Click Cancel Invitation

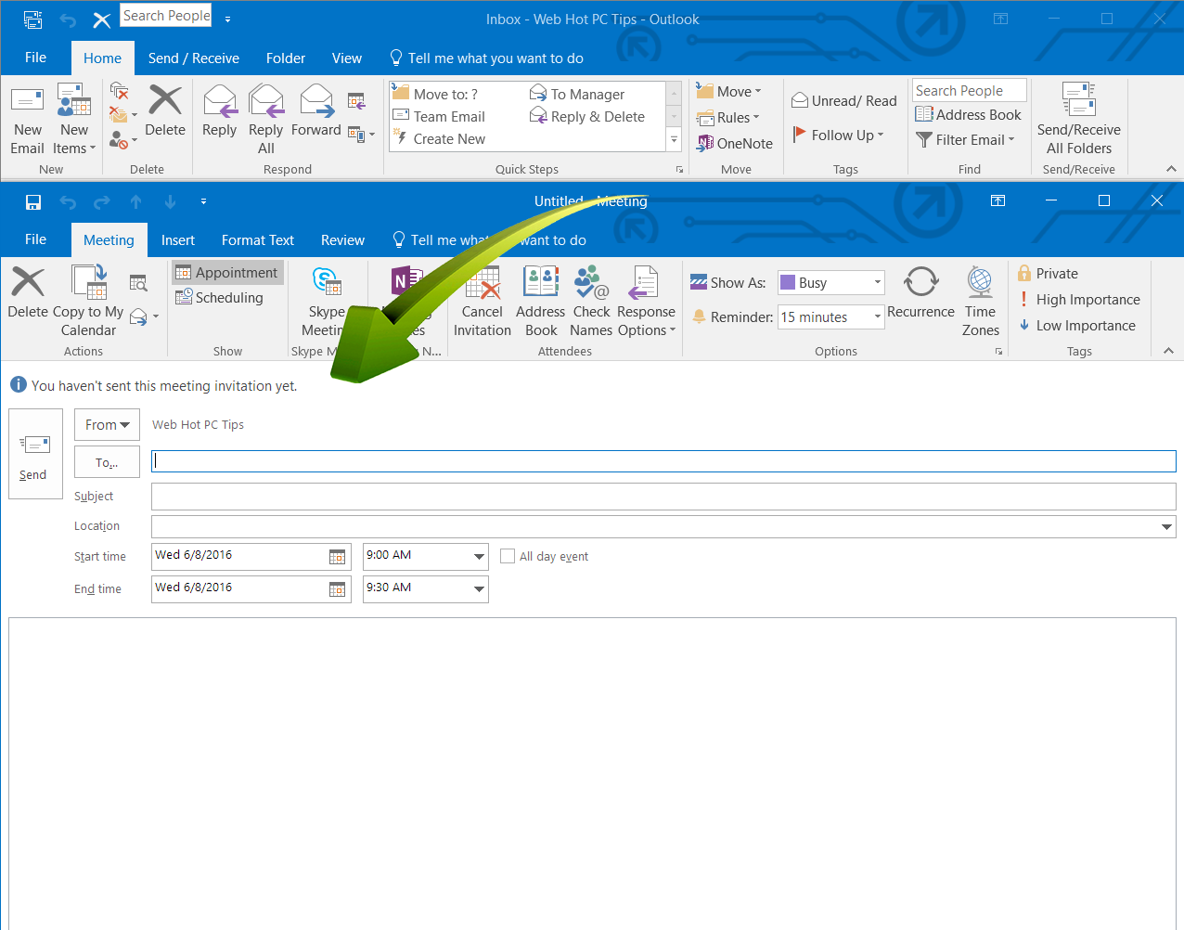pos(483,302)
